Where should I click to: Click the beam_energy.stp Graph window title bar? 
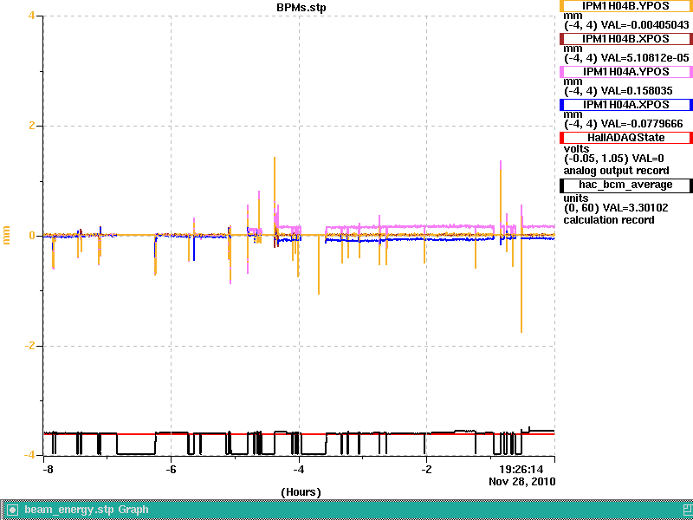346,510
